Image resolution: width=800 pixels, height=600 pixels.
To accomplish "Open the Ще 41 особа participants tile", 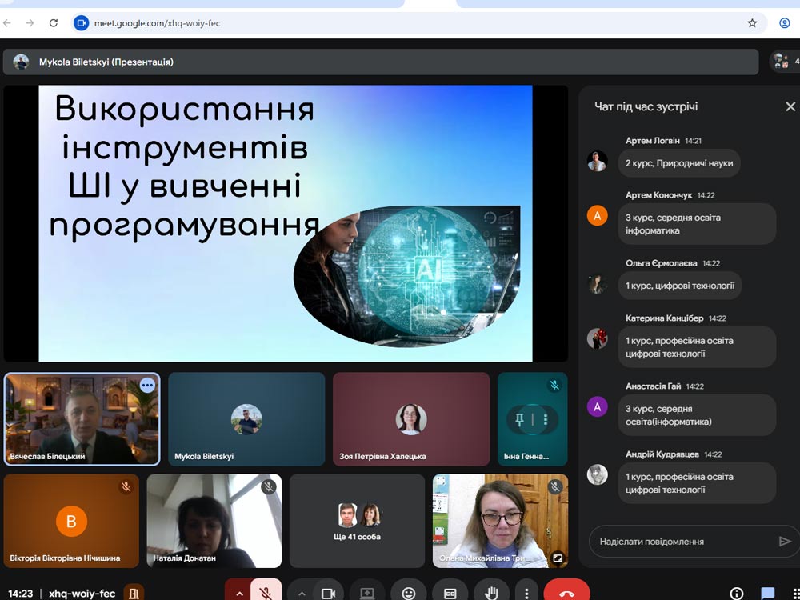I will 357,520.
